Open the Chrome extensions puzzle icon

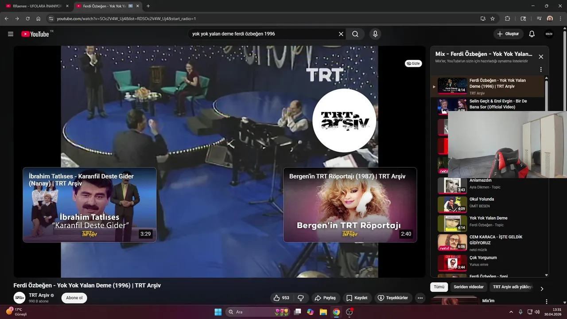tap(508, 19)
